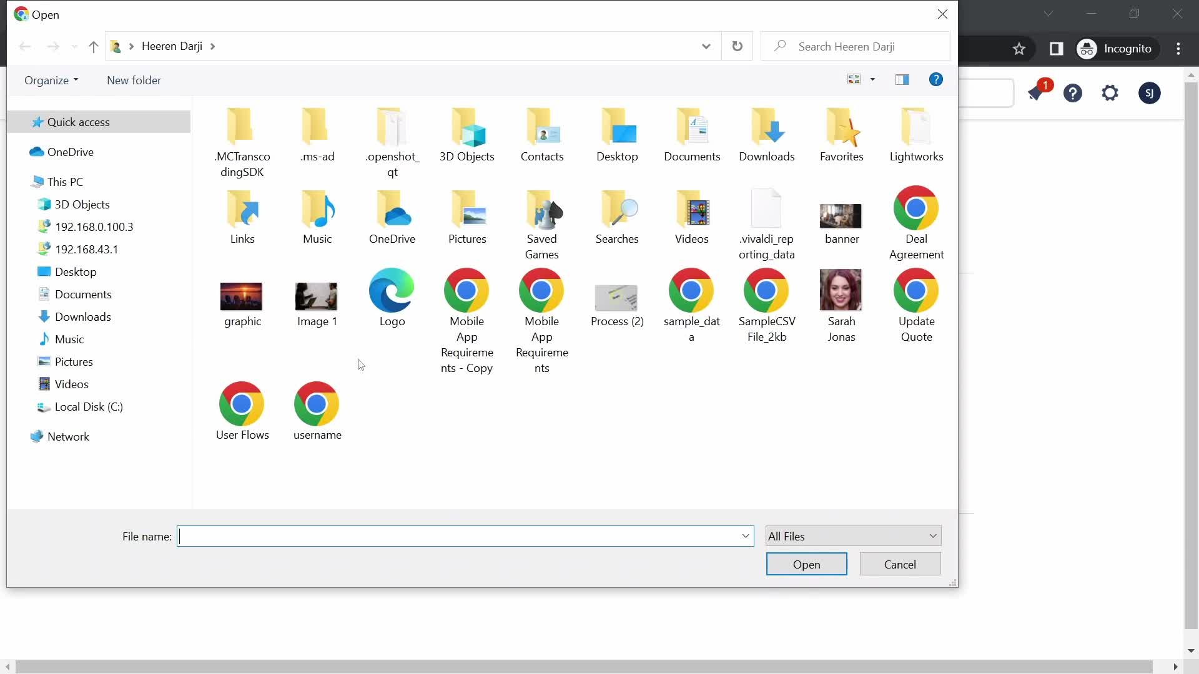The width and height of the screenshot is (1199, 674).
Task: Select the Music folder in file grid
Action: click(x=317, y=217)
